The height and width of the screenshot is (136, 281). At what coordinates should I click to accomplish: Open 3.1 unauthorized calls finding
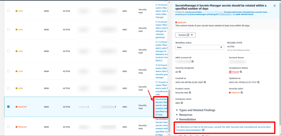tap(161, 88)
